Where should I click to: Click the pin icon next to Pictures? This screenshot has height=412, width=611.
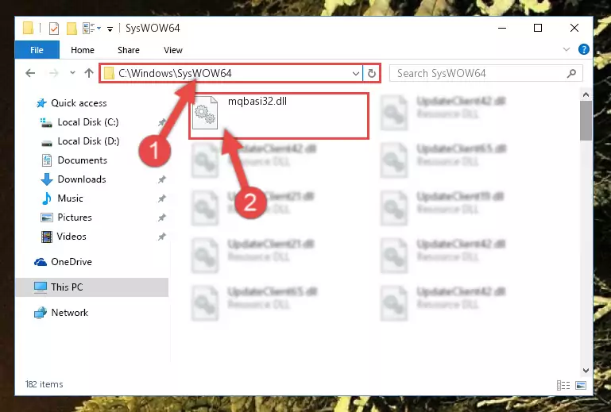[x=161, y=218]
